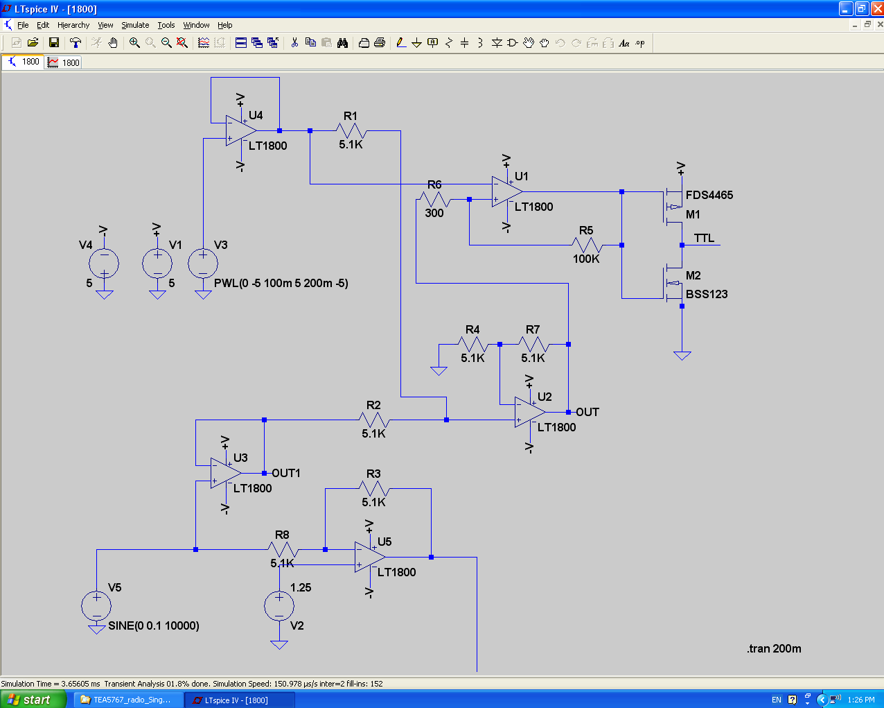Zoom to fit using the crossed magnifier
The width and height of the screenshot is (884, 708).
182,43
